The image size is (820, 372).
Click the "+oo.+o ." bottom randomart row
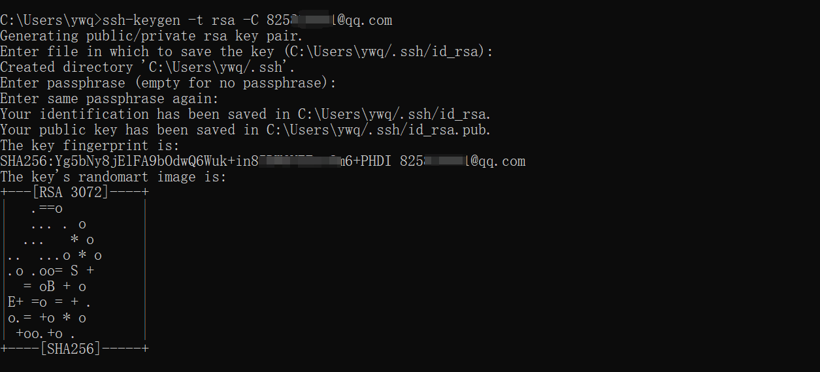pos(46,333)
